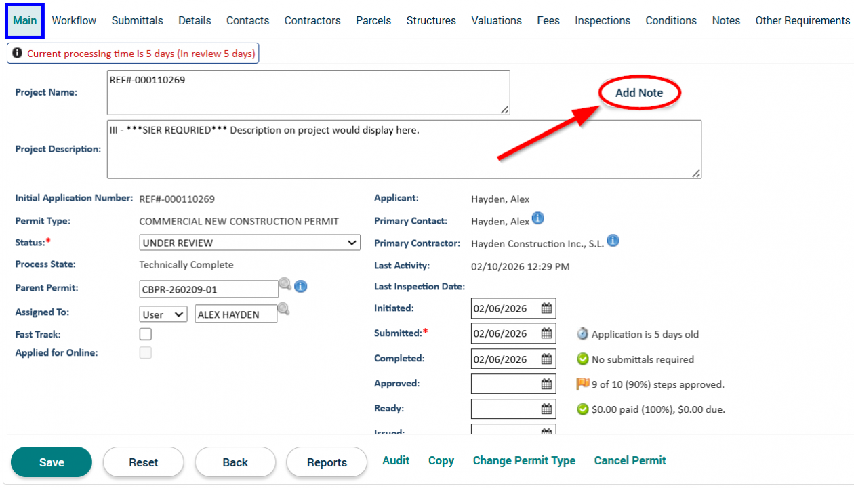Click the Change Permit Type link
This screenshot has width=854, height=488.
pos(524,461)
